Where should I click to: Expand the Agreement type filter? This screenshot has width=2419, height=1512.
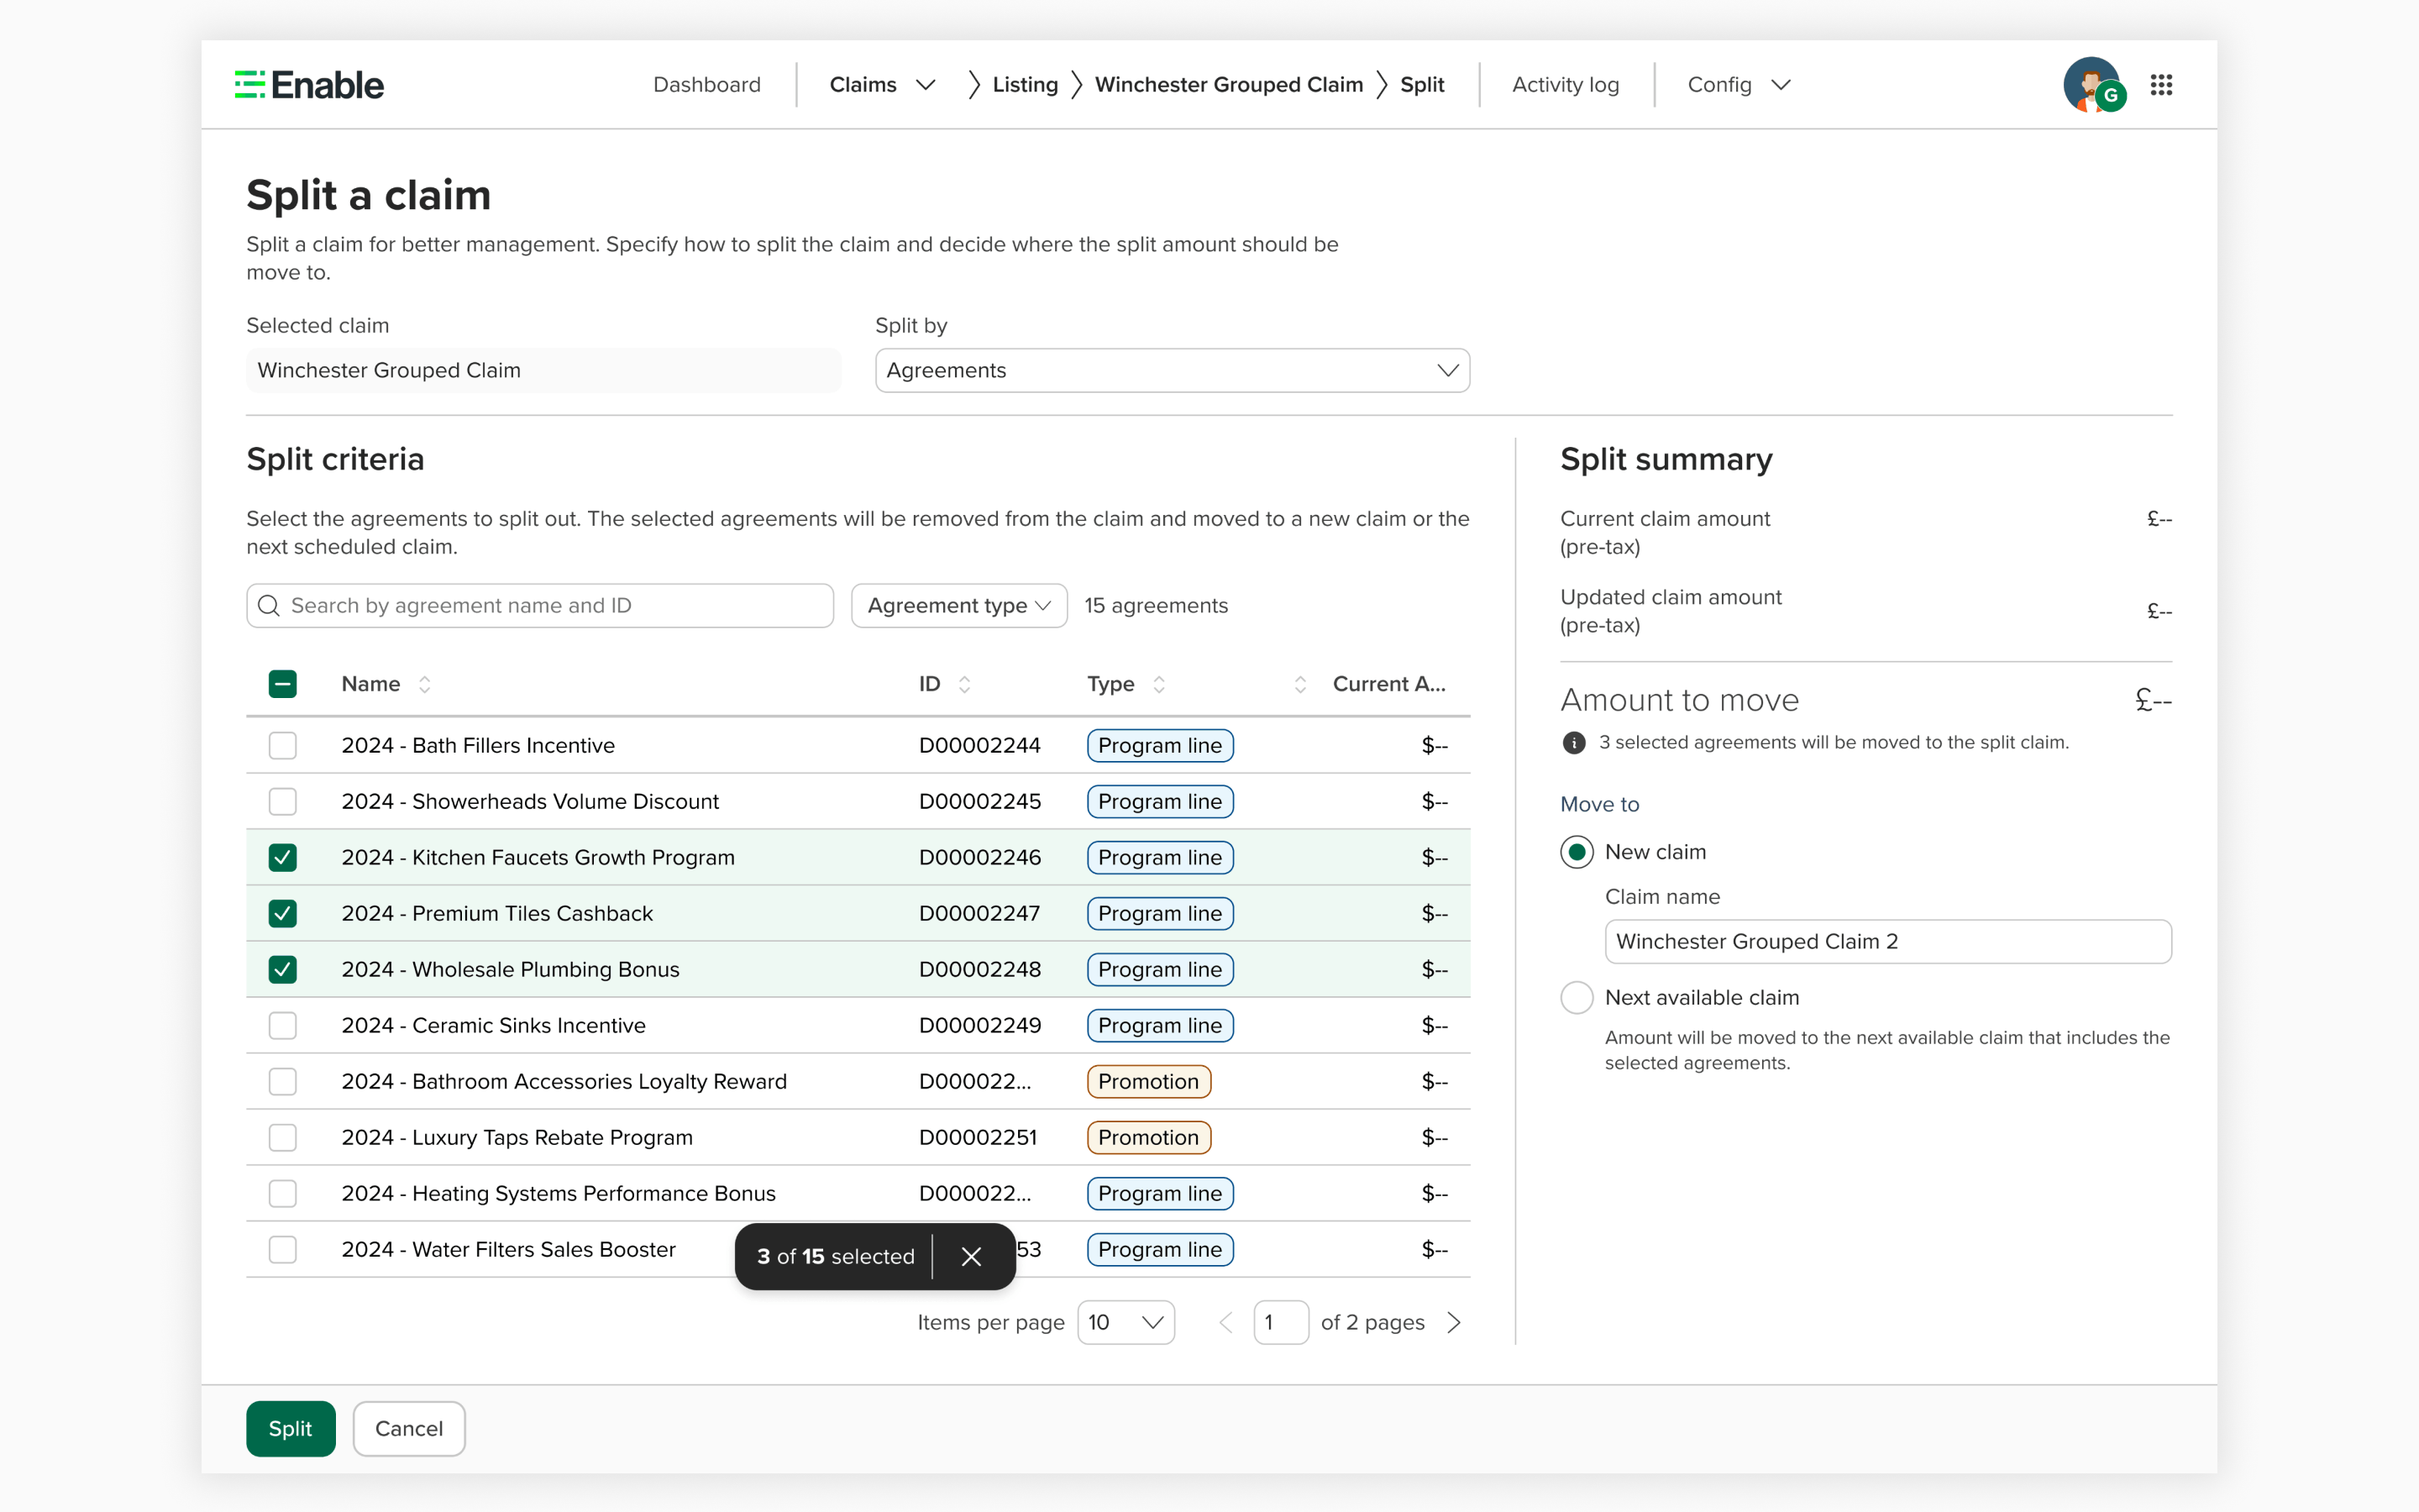point(958,605)
